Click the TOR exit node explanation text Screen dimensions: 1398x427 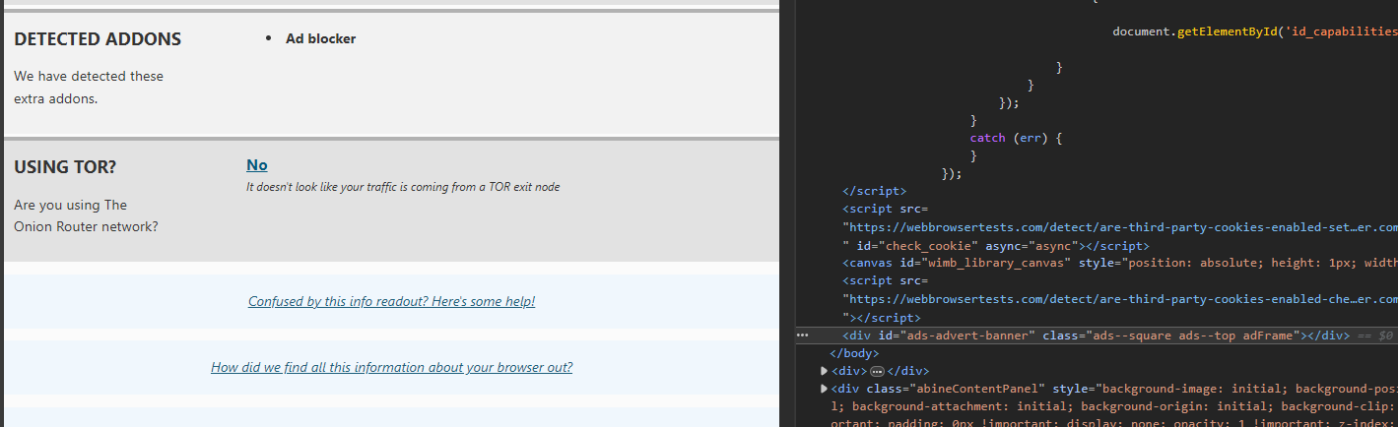[x=403, y=187]
